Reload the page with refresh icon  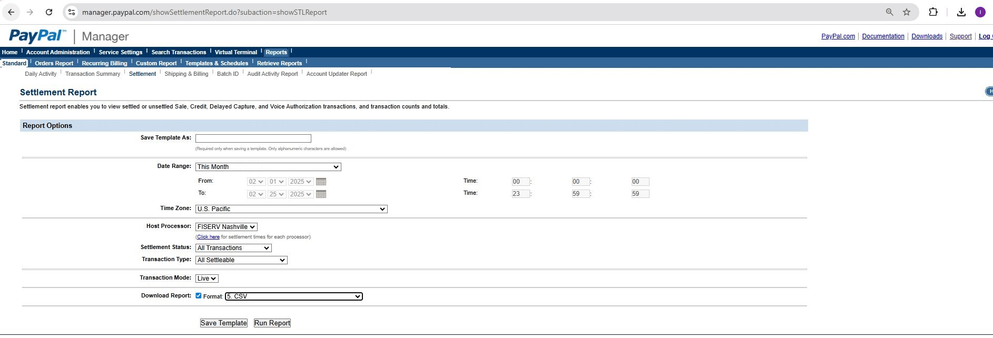coord(49,12)
